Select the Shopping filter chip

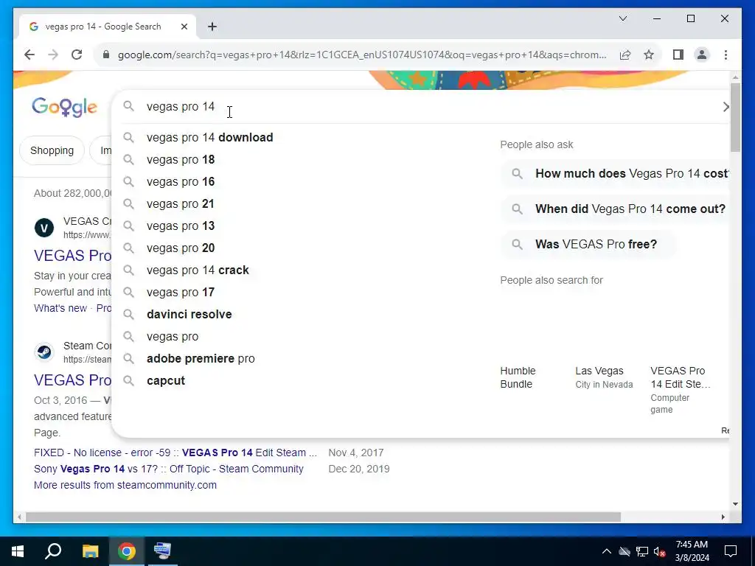[x=52, y=150]
